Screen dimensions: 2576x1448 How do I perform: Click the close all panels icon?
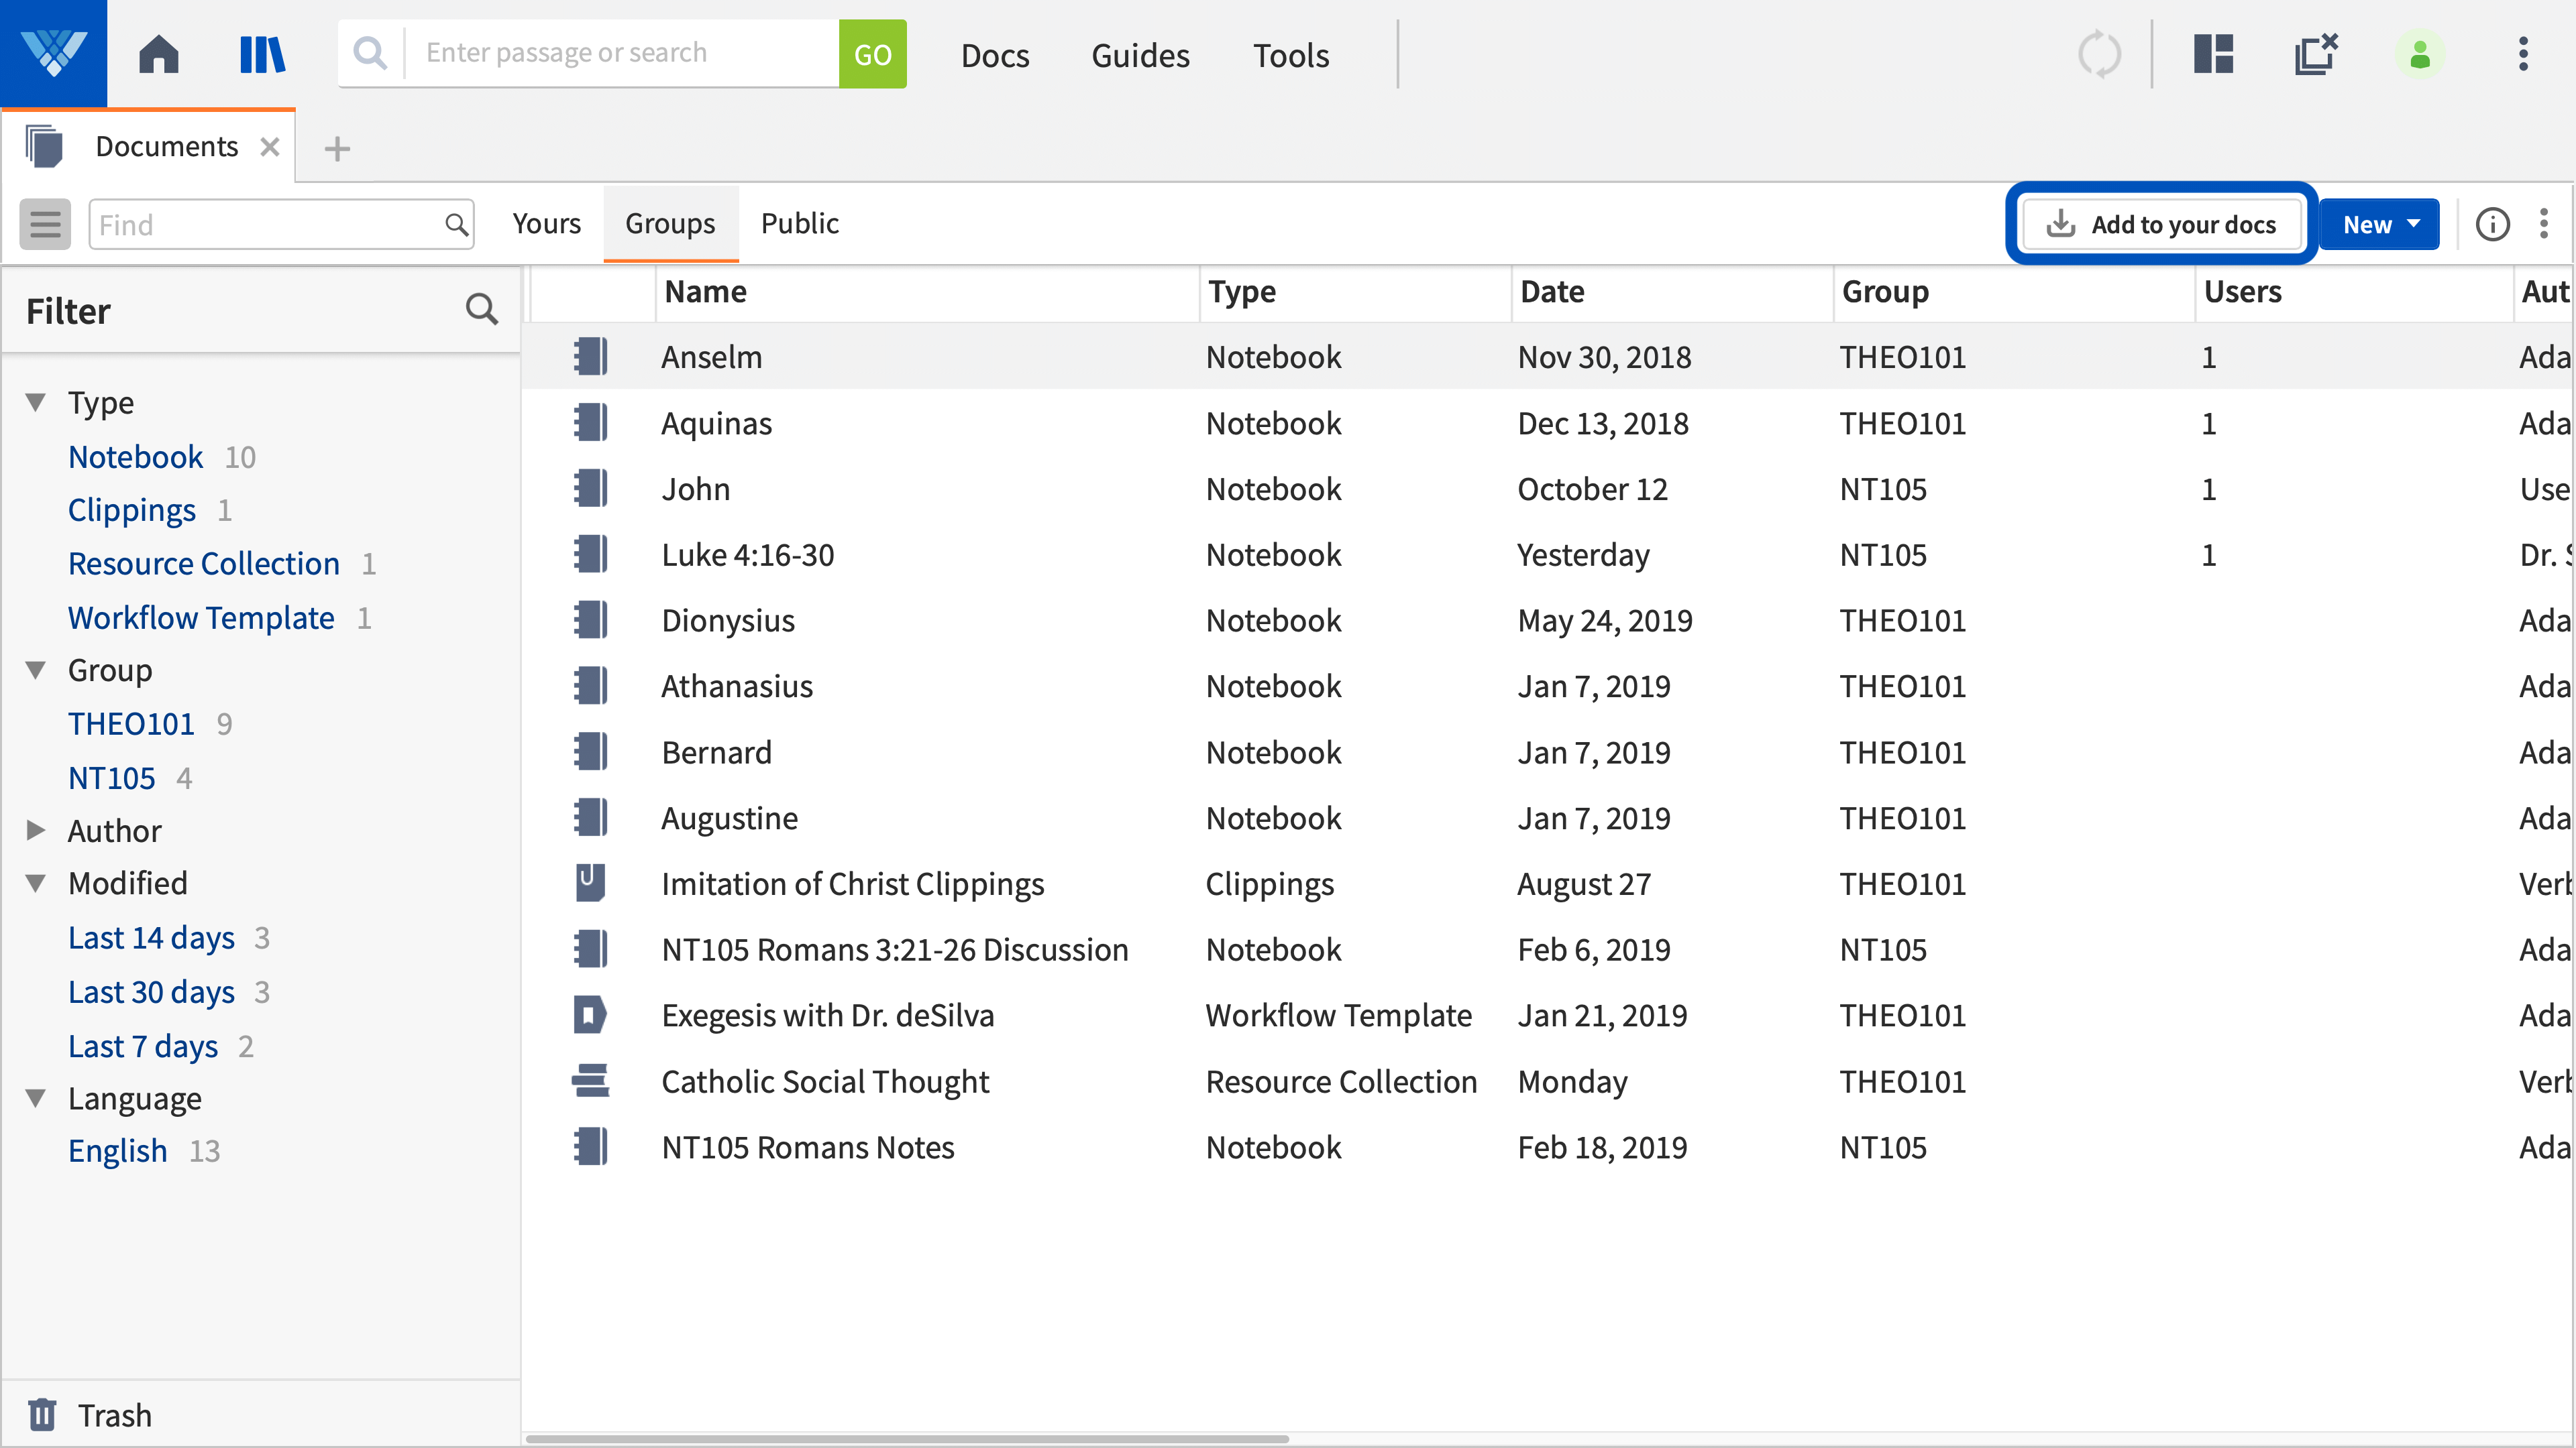(x=2316, y=54)
